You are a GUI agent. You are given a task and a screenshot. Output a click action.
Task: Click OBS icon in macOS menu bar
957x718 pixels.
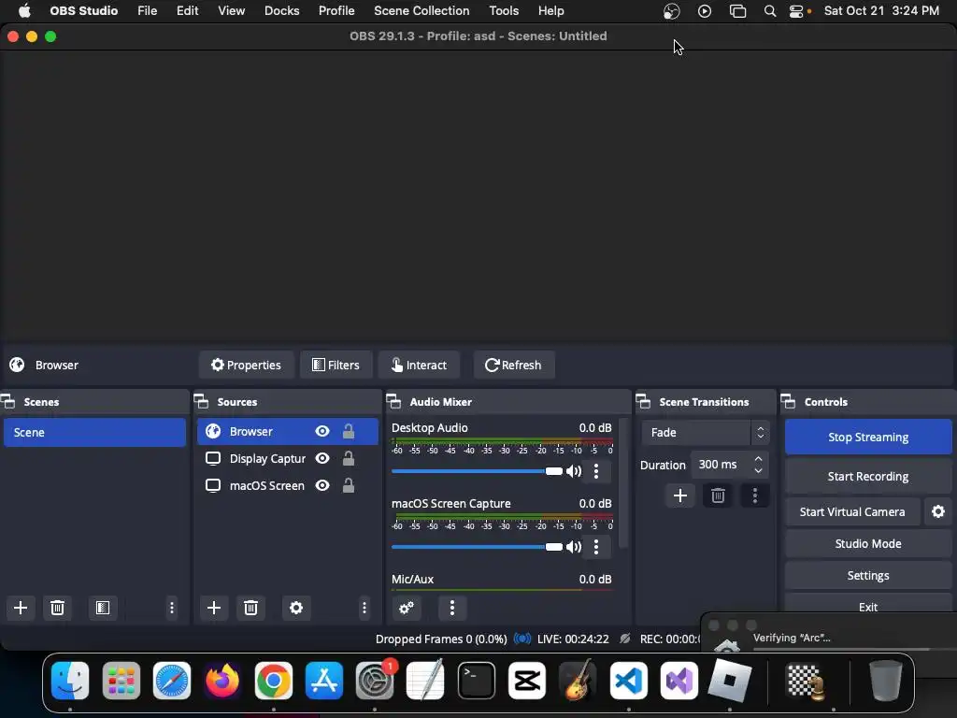(671, 11)
